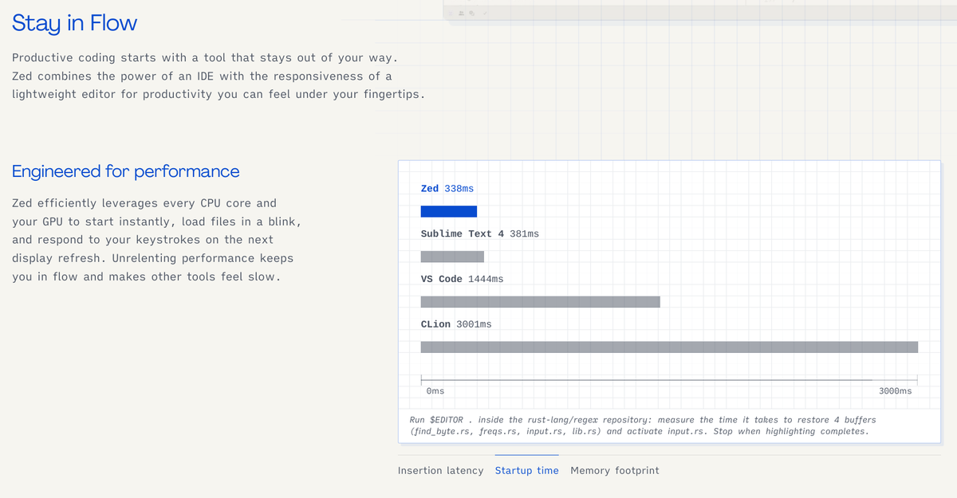Click the blue Zed startup bar
Image resolution: width=957 pixels, height=498 pixels.
coord(448,211)
